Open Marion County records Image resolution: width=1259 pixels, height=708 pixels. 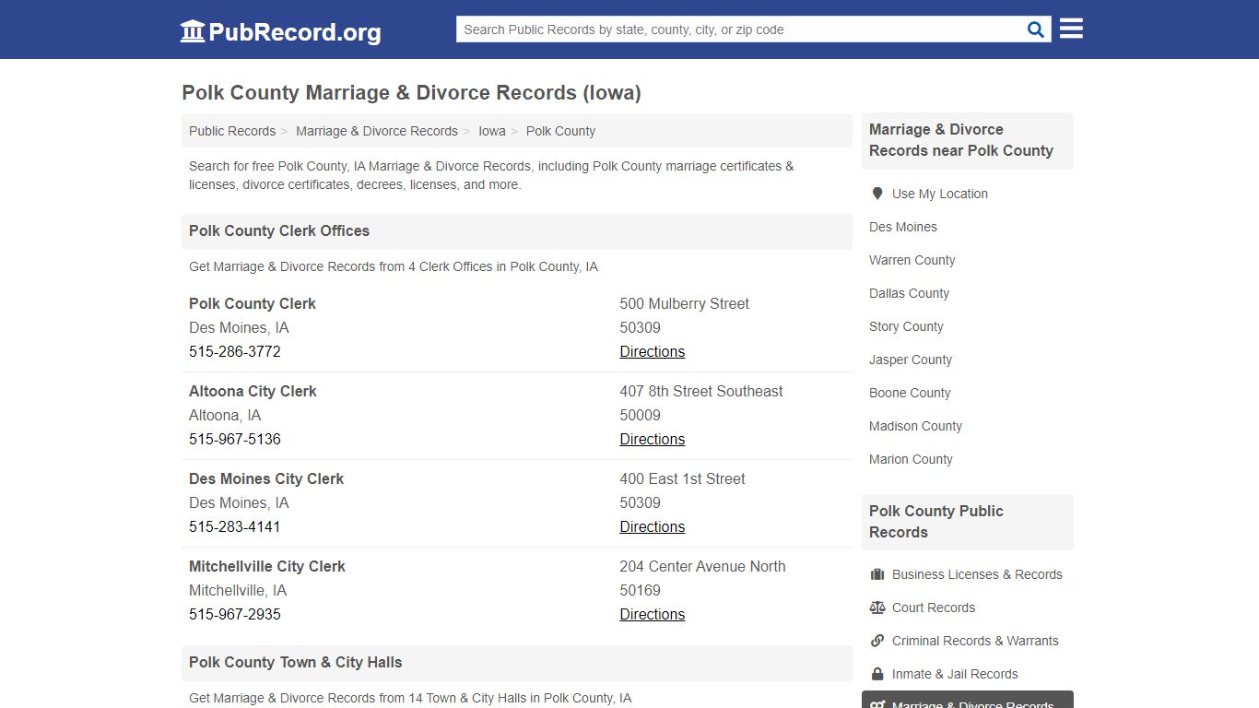[x=911, y=459]
